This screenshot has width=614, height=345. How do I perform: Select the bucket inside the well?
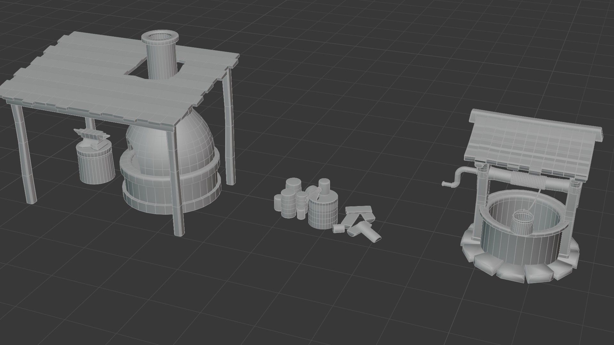[523, 223]
